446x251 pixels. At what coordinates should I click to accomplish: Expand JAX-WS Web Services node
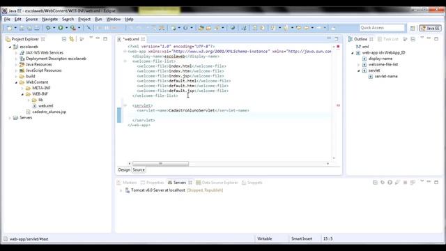16,53
